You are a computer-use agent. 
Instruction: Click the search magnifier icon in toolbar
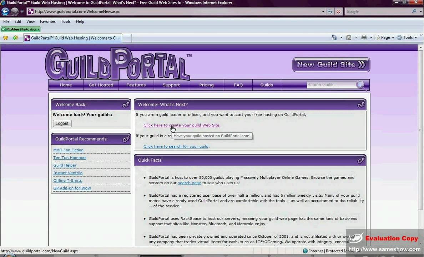[414, 11]
